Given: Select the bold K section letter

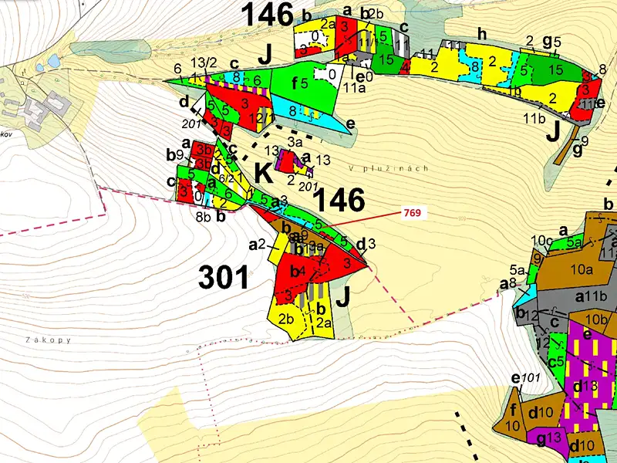Looking at the screenshot, I should coord(264,172).
